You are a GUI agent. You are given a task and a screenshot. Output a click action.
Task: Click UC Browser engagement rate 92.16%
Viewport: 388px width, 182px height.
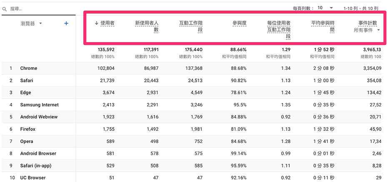tap(239, 178)
